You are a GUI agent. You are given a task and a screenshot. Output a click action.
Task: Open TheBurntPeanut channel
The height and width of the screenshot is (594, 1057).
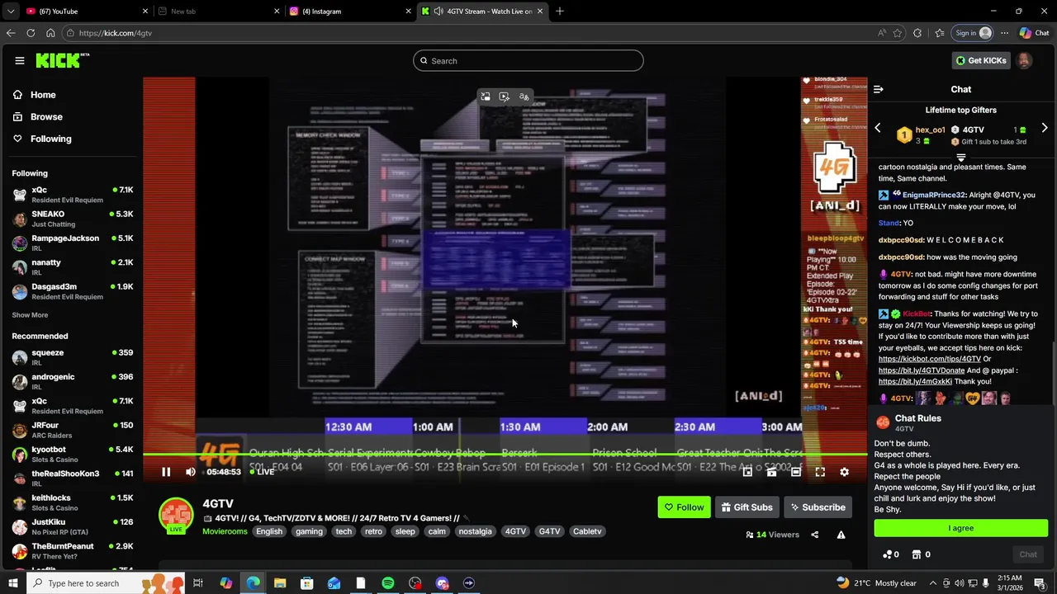pos(71,551)
